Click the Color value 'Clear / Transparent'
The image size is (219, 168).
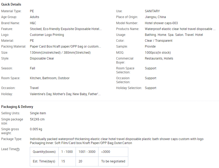pos(159,41)
